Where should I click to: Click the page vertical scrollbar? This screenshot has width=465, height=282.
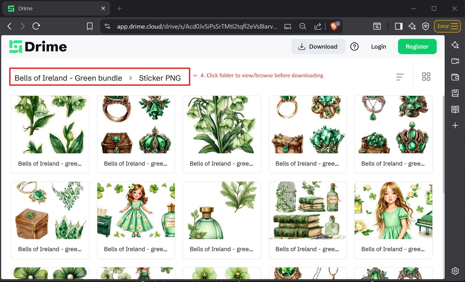coord(443,144)
